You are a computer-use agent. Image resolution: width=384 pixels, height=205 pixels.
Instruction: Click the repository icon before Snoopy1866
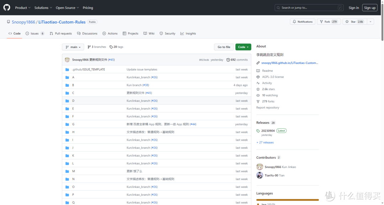tap(9, 22)
